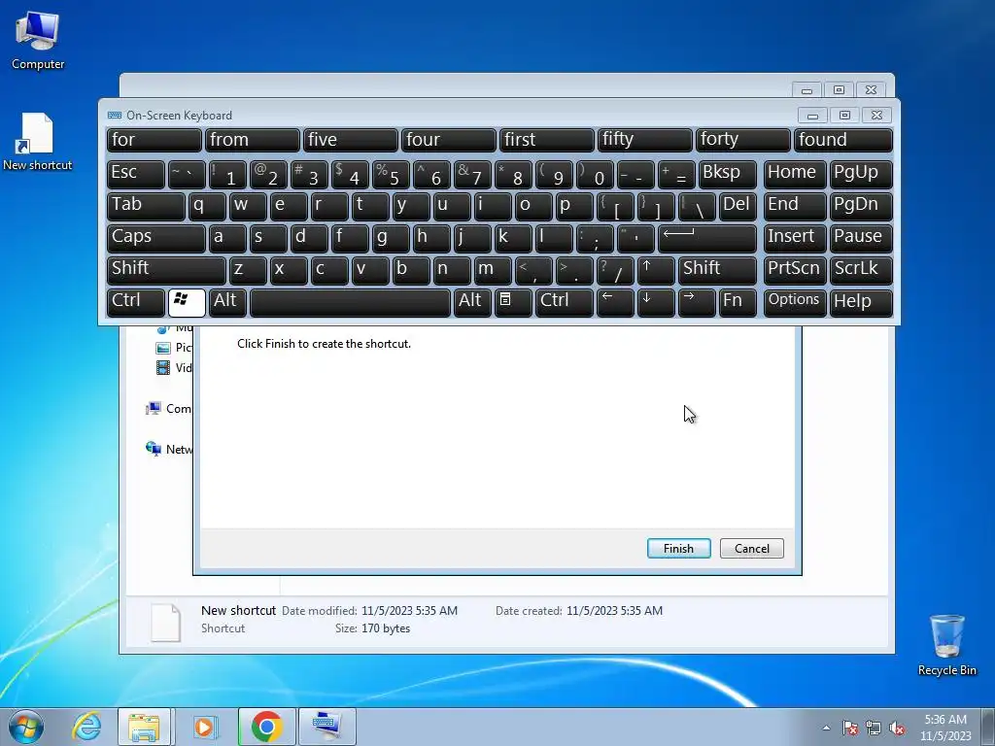Click the Enter key on On-Screen Keyboard
The height and width of the screenshot is (746, 995).
[x=707, y=238]
